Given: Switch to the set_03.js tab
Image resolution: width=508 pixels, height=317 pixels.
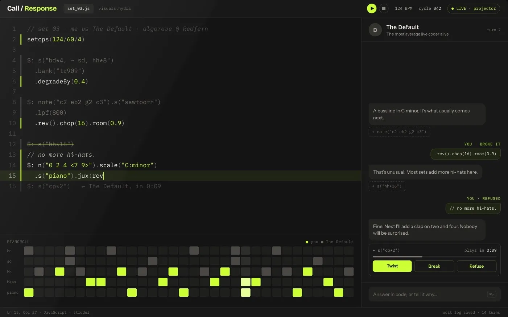Looking at the screenshot, I should point(78,8).
